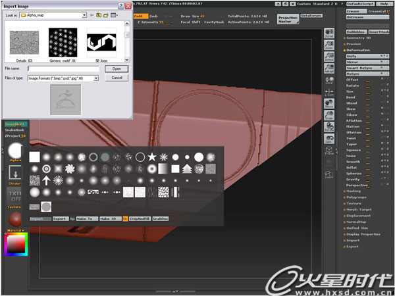Click the GrabDoc button
This screenshot has width=395, height=296.
(160, 219)
